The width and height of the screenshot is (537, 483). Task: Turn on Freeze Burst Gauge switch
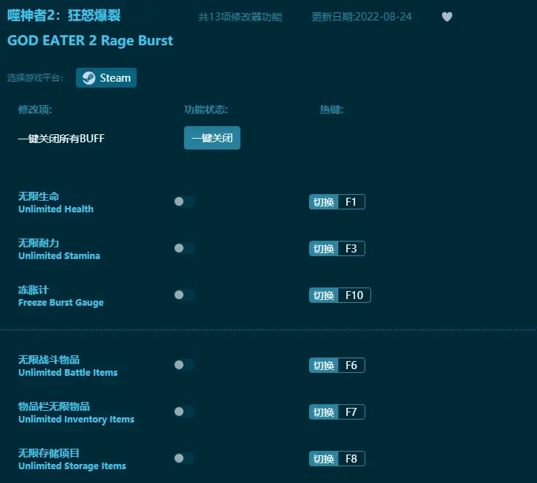tap(184, 295)
